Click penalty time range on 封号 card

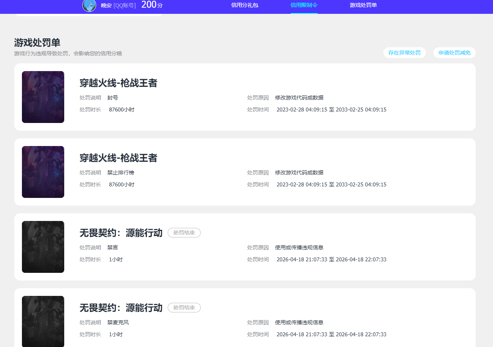[x=331, y=110]
